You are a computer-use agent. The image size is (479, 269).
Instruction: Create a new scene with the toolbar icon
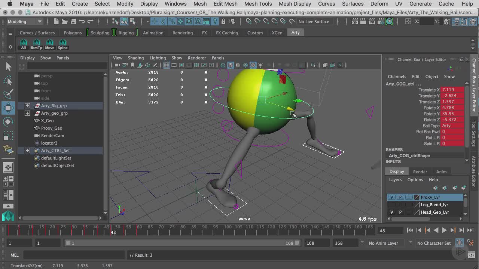(x=56, y=22)
